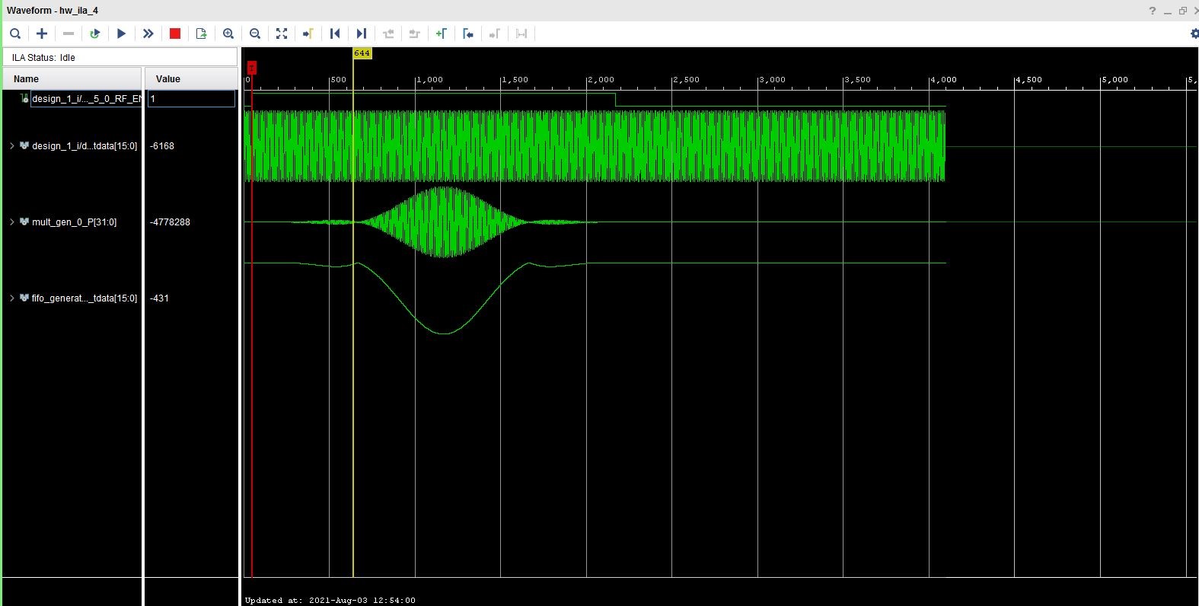Click the Waveform - hw_ila_4 title tab

(x=53, y=11)
